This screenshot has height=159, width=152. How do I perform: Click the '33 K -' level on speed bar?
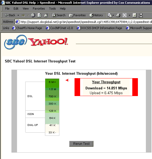pyautogui.click(x=52, y=132)
